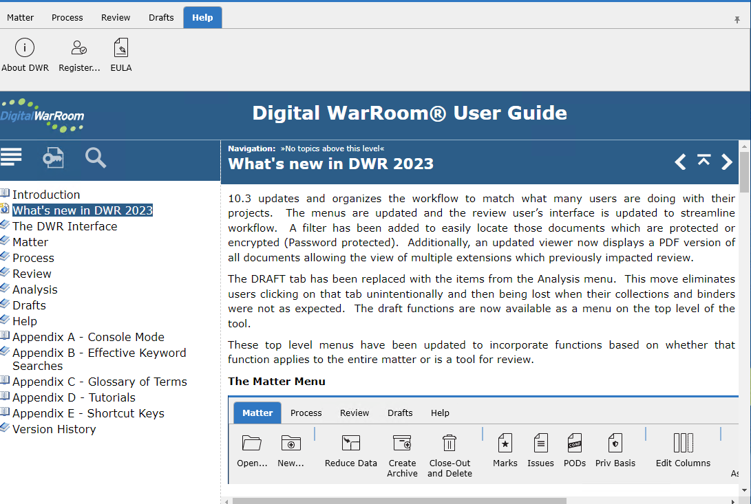Expand the Help topic in tree
The width and height of the screenshot is (751, 504).
(x=24, y=321)
